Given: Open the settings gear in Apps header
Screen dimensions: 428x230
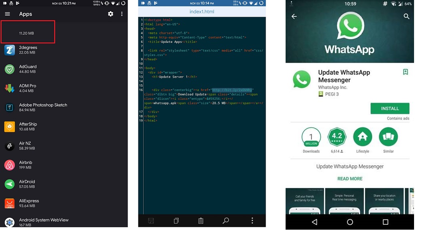Looking at the screenshot, I should click(x=110, y=14).
